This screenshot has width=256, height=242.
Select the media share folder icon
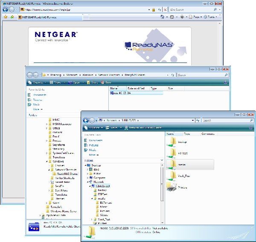click(x=171, y=165)
